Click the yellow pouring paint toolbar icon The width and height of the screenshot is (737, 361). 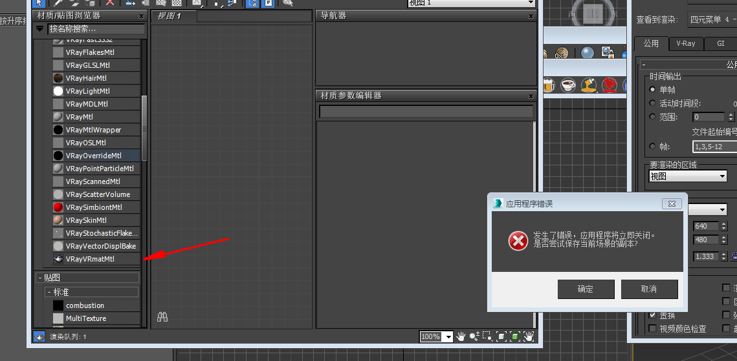(x=589, y=85)
